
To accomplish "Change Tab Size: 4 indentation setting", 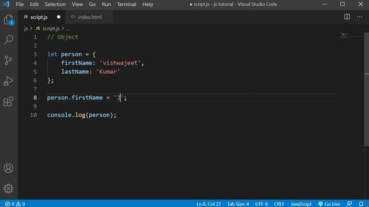I will (x=238, y=204).
